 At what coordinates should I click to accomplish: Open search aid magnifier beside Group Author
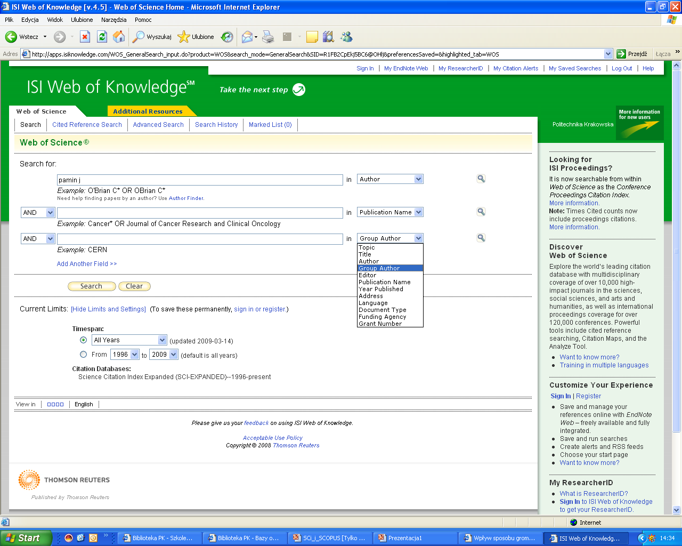point(481,238)
